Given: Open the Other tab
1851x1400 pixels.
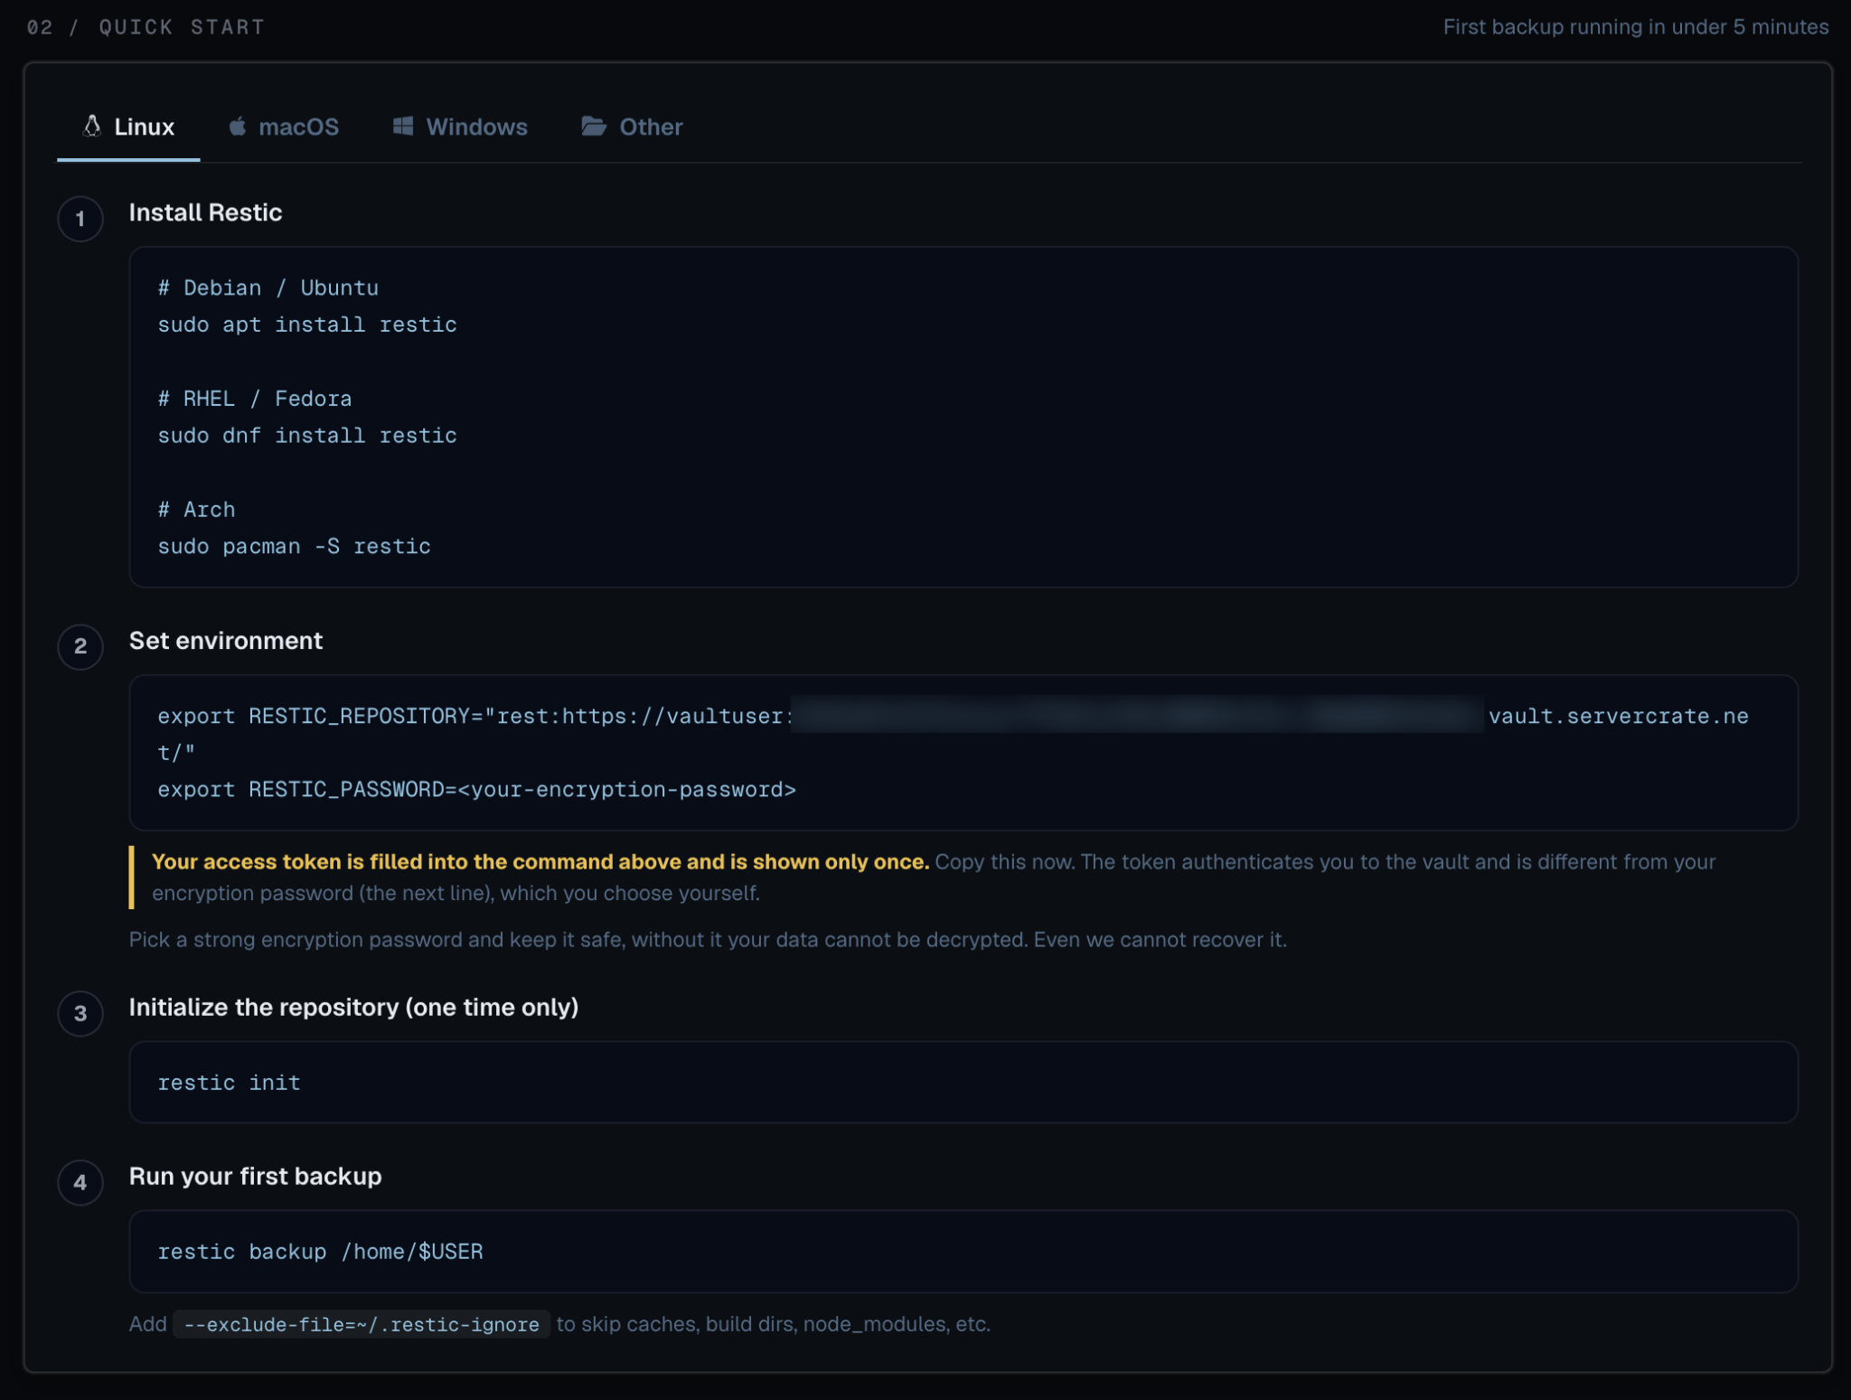Looking at the screenshot, I should pyautogui.click(x=632, y=127).
